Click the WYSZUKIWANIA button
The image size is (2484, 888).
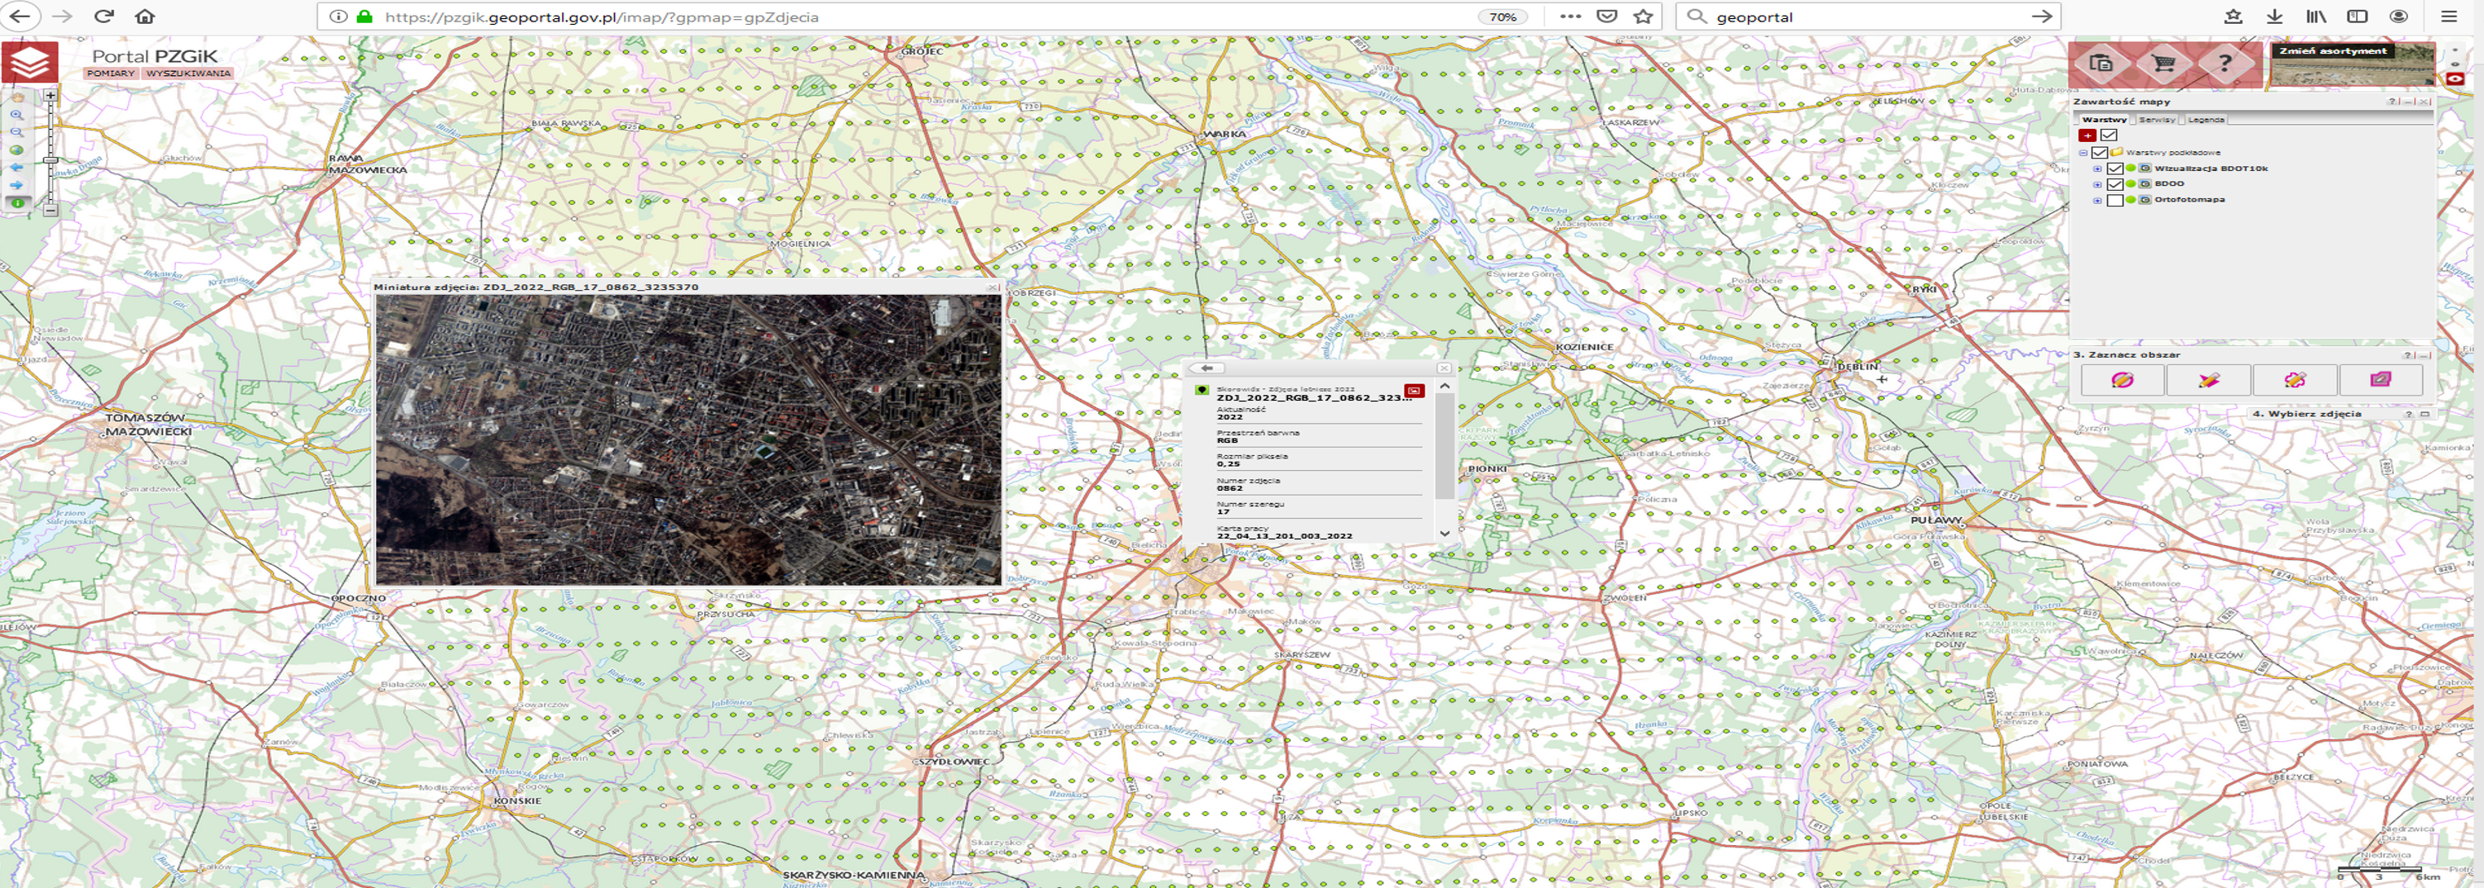point(188,74)
